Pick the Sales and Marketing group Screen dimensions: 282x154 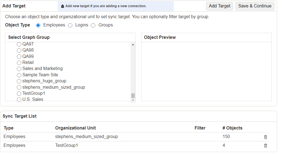pos(19,69)
